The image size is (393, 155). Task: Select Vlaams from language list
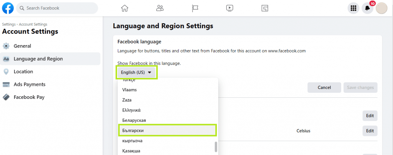[168, 90]
